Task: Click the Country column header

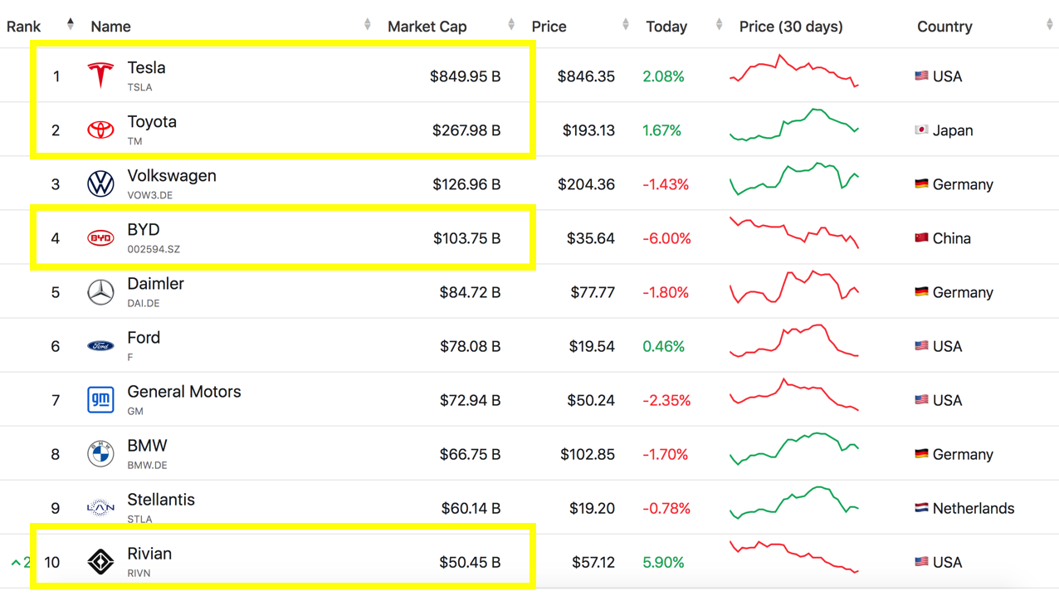Action: 944,27
